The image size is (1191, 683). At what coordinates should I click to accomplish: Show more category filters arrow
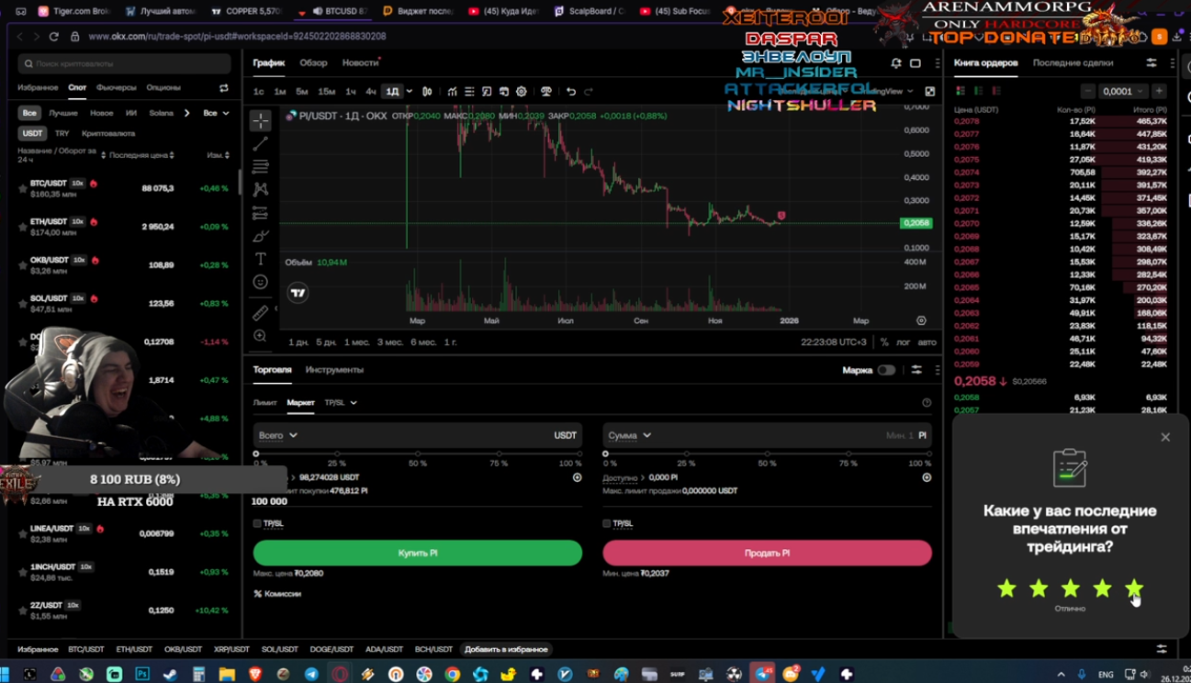[x=187, y=113]
